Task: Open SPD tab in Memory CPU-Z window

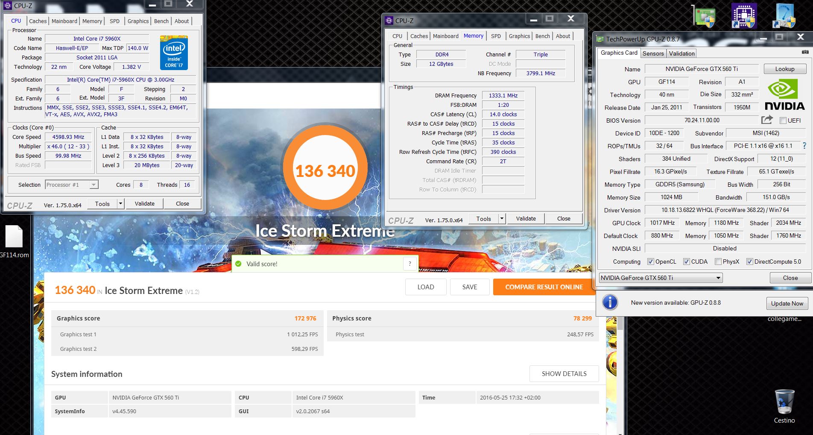Action: click(496, 36)
